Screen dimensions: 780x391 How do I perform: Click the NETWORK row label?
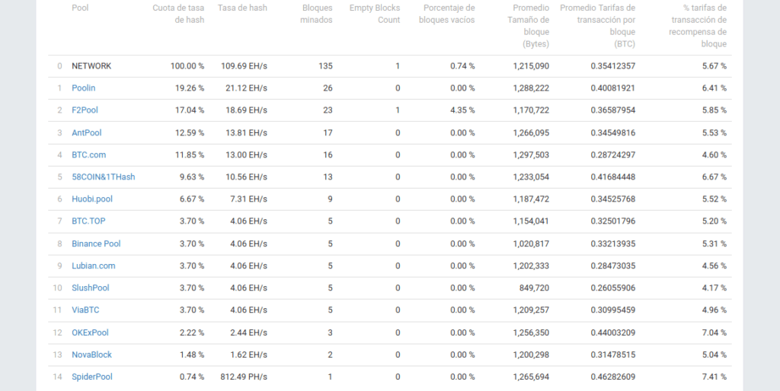tap(91, 66)
